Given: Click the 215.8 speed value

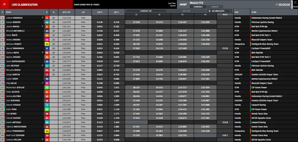Looking at the screenshot, I should point(225,122).
